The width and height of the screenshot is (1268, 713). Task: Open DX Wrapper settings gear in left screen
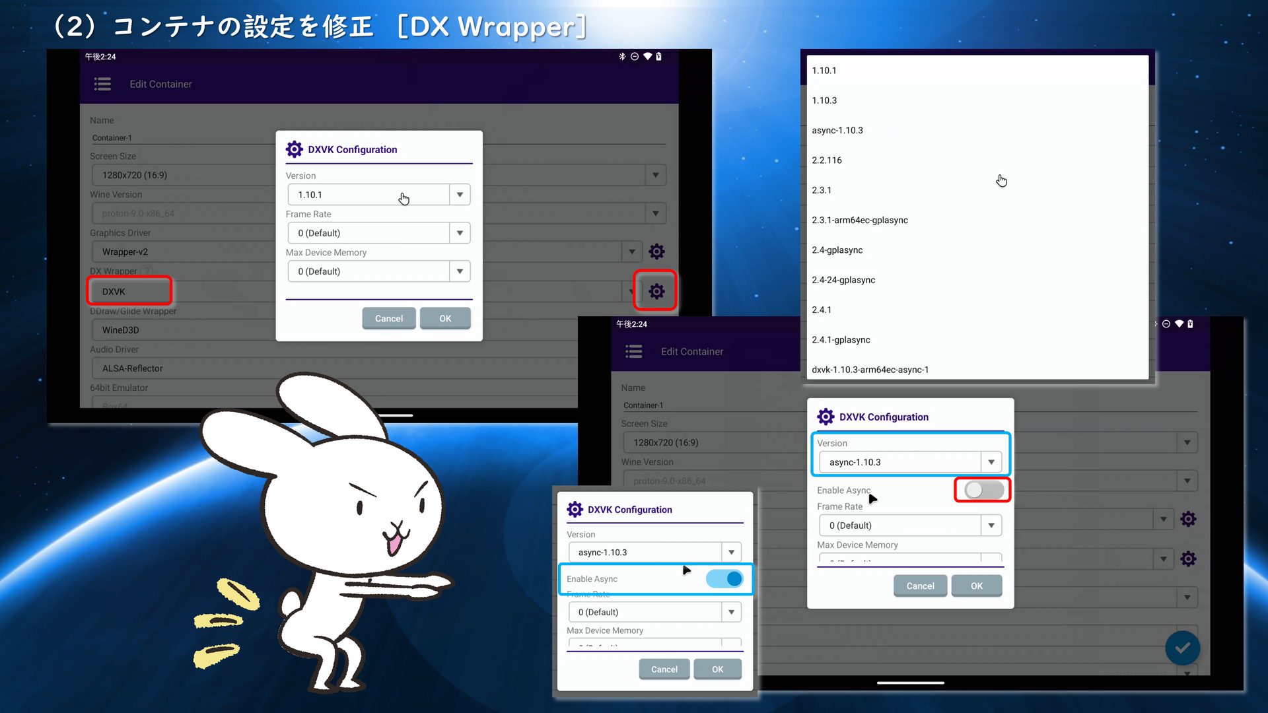click(656, 291)
